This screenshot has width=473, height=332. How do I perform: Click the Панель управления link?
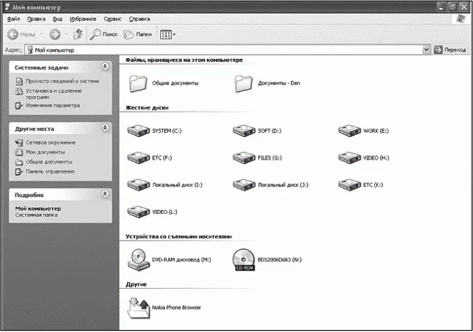click(50, 171)
